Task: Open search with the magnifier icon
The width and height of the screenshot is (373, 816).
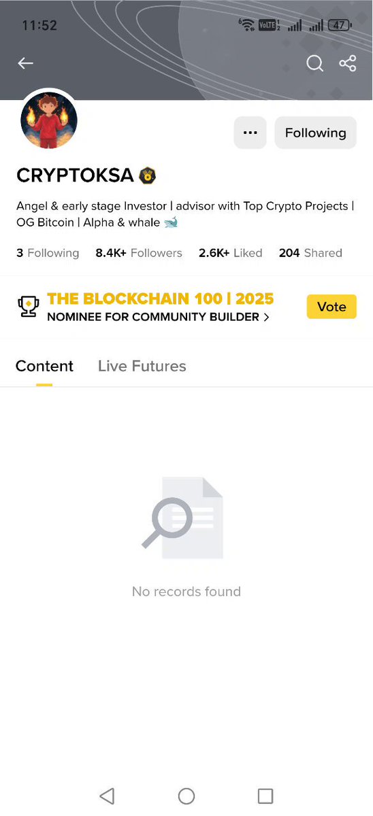Action: [x=314, y=63]
